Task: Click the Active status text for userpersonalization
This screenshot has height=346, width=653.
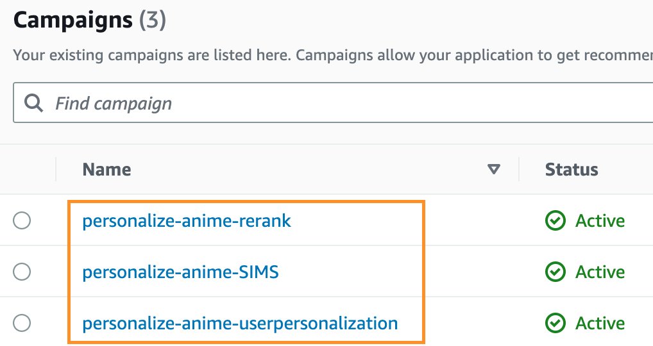Action: coord(600,324)
